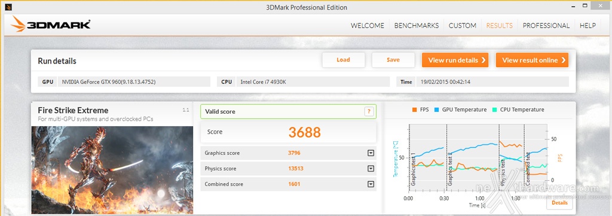Expand the Graphics score details

(x=371, y=153)
